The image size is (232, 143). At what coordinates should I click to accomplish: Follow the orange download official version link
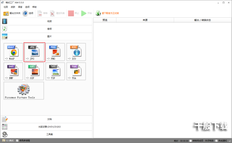pyautogui.click(x=110, y=13)
